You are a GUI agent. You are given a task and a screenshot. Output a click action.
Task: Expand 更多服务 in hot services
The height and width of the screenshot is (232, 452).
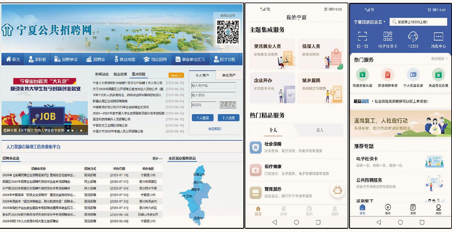[x=439, y=59]
